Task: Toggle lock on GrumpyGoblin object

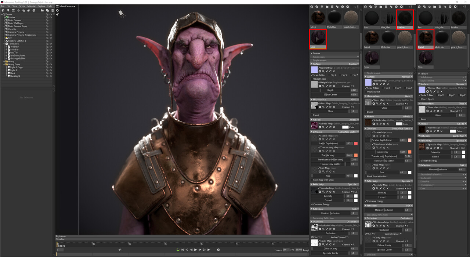Action: tap(47, 58)
